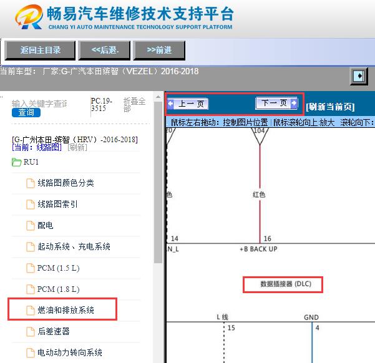Click the [G-广州本田-缤智(HRV)-2016-2018] heading
This screenshot has height=363, width=375.
pyautogui.click(x=75, y=140)
